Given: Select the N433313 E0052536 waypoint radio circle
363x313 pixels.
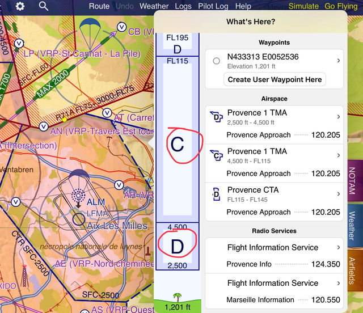Looking at the screenshot, I should tap(217, 61).
